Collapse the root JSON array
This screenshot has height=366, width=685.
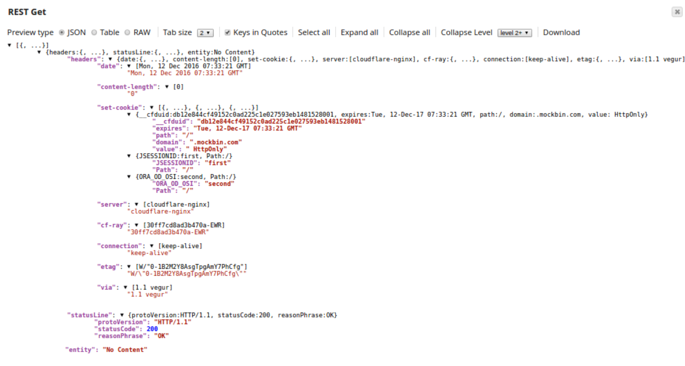(10, 45)
